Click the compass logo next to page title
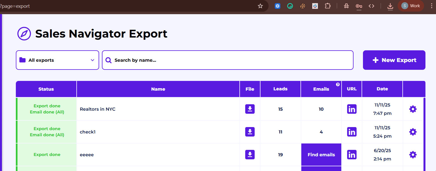 (24, 34)
